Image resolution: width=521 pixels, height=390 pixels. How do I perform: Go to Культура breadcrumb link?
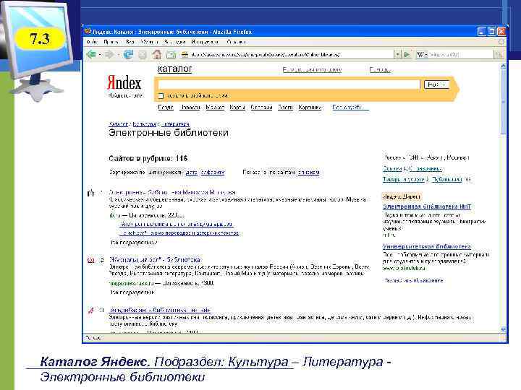(x=145, y=124)
